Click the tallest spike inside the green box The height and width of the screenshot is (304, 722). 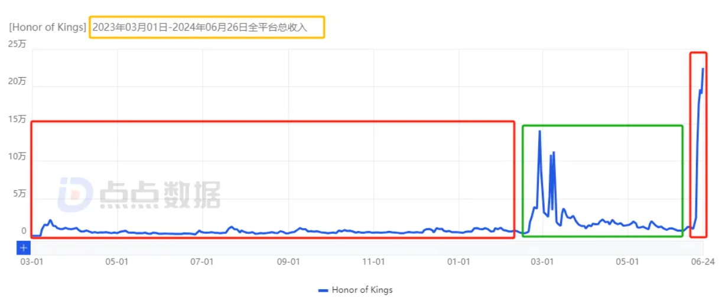[x=539, y=131]
